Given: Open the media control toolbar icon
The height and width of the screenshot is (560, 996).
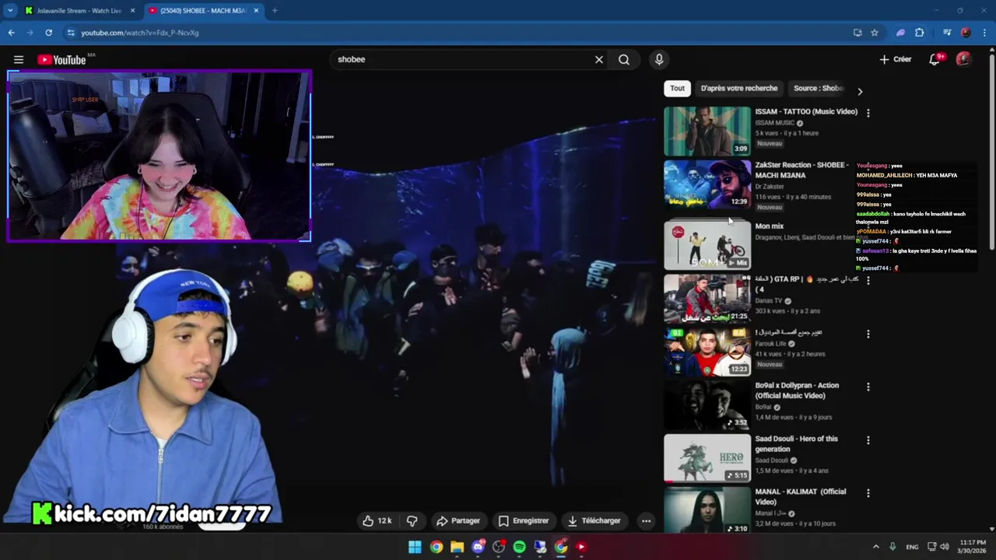Looking at the screenshot, I should (x=947, y=33).
